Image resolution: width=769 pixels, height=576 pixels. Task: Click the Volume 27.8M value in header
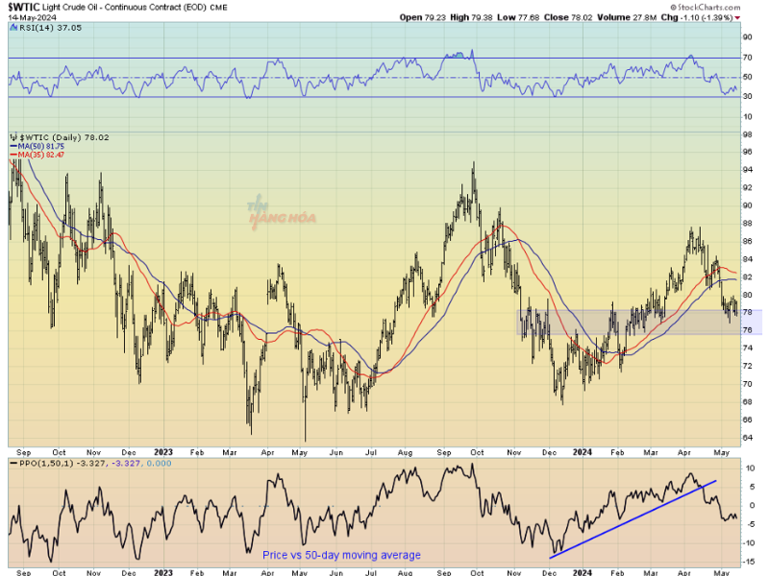tap(627, 17)
